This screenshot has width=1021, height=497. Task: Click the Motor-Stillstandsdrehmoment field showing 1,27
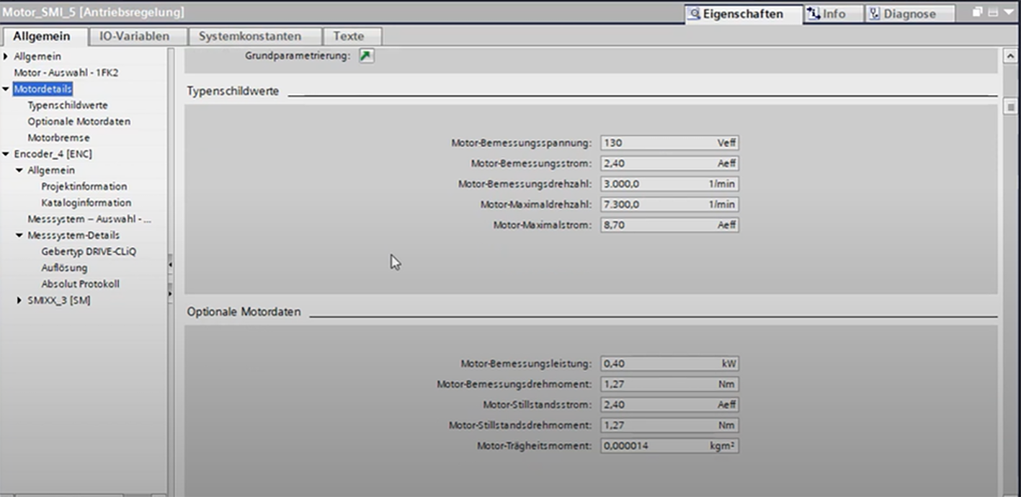669,425
